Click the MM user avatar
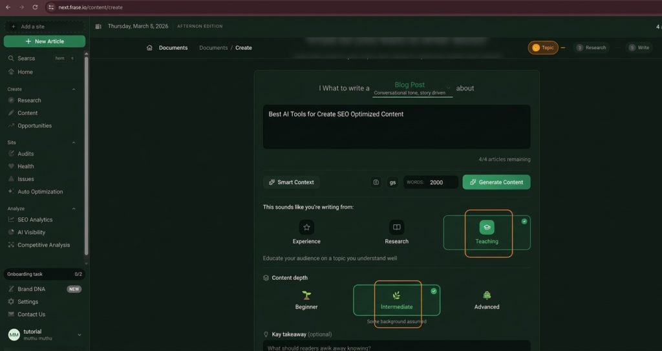Image resolution: width=662 pixels, height=351 pixels. (14, 335)
